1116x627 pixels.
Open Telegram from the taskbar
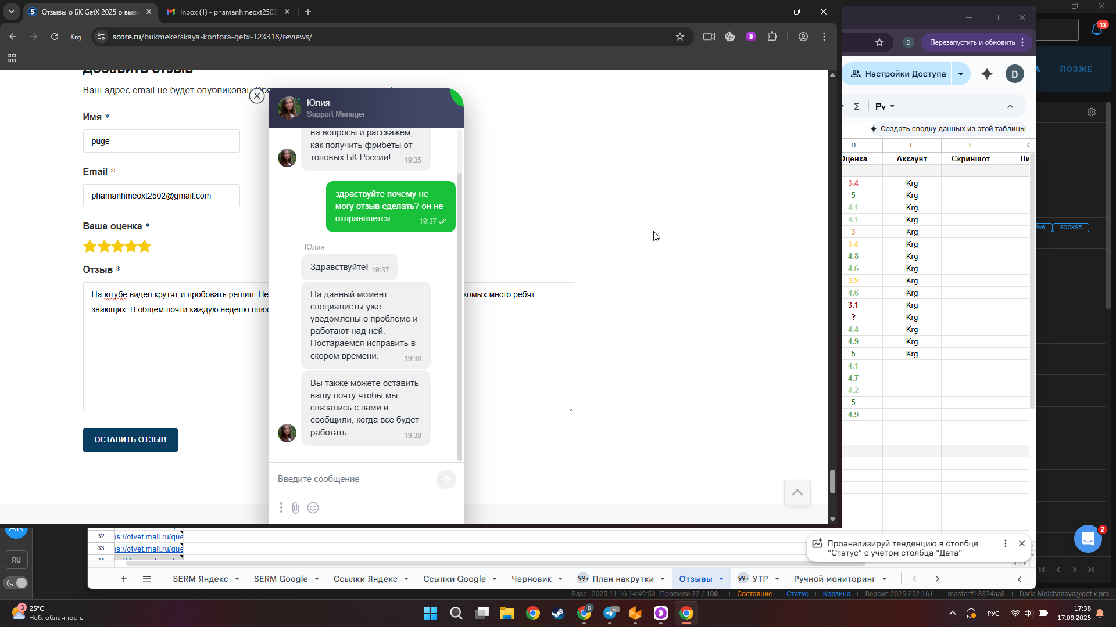[610, 614]
